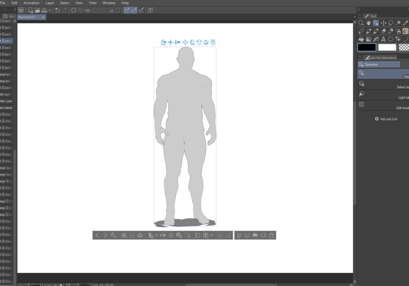Viewport: 409px width, 286px height.
Task: Select the Pen tool
Action: tap(368, 31)
